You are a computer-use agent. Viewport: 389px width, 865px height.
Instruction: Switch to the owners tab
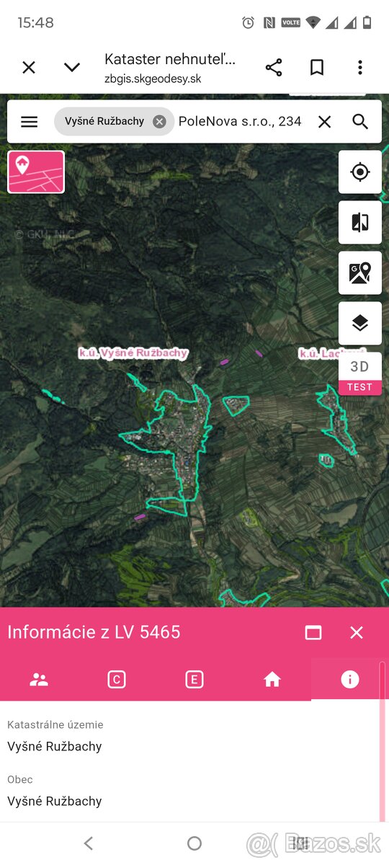pyautogui.click(x=39, y=679)
